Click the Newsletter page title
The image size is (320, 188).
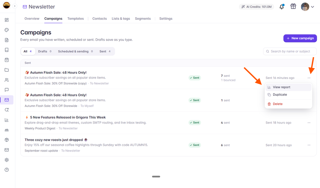(x=42, y=7)
